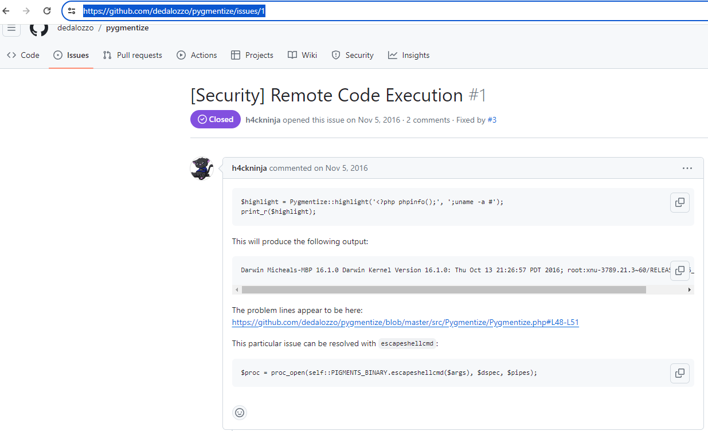Go forward with the browser forward arrow
This screenshot has width=708, height=431.
click(x=26, y=11)
